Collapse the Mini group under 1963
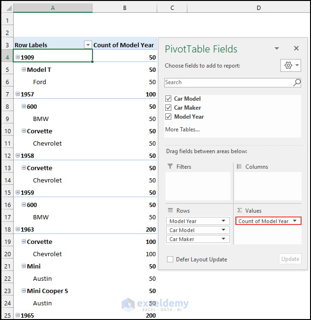This screenshot has height=320, width=311. tap(24, 266)
